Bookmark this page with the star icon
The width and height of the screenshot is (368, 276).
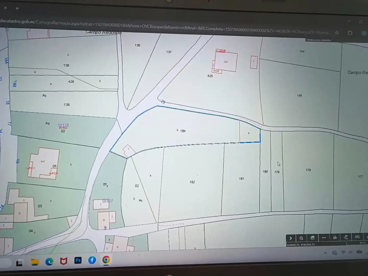(x=337, y=33)
